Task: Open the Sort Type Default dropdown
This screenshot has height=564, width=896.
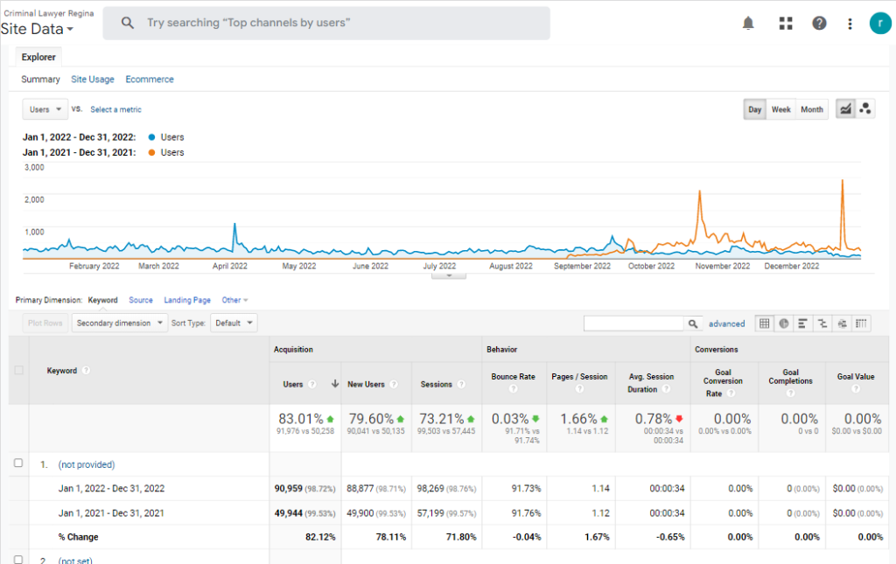Action: 234,323
